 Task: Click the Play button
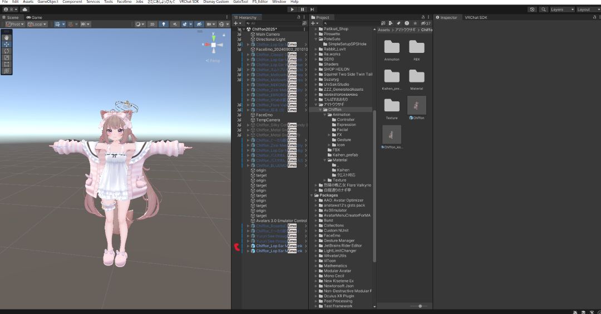coord(293,9)
